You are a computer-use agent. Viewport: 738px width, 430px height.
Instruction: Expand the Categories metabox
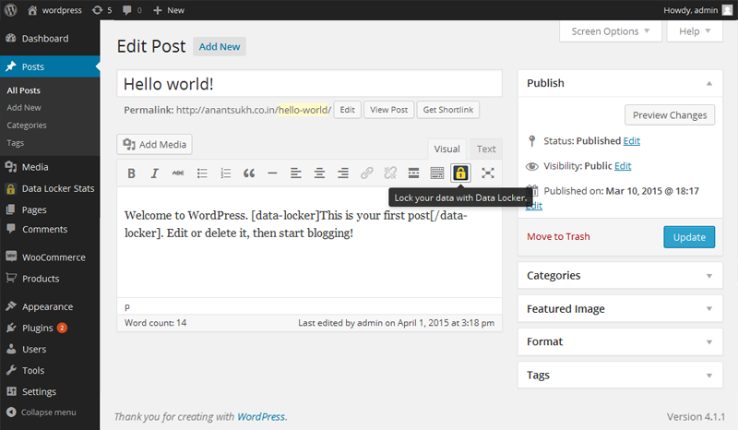[x=708, y=276]
